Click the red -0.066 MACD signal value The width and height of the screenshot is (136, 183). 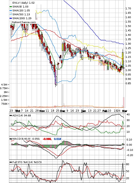pos(47,139)
